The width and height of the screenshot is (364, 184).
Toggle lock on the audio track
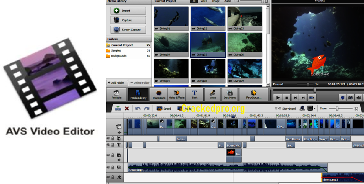[x=112, y=167]
